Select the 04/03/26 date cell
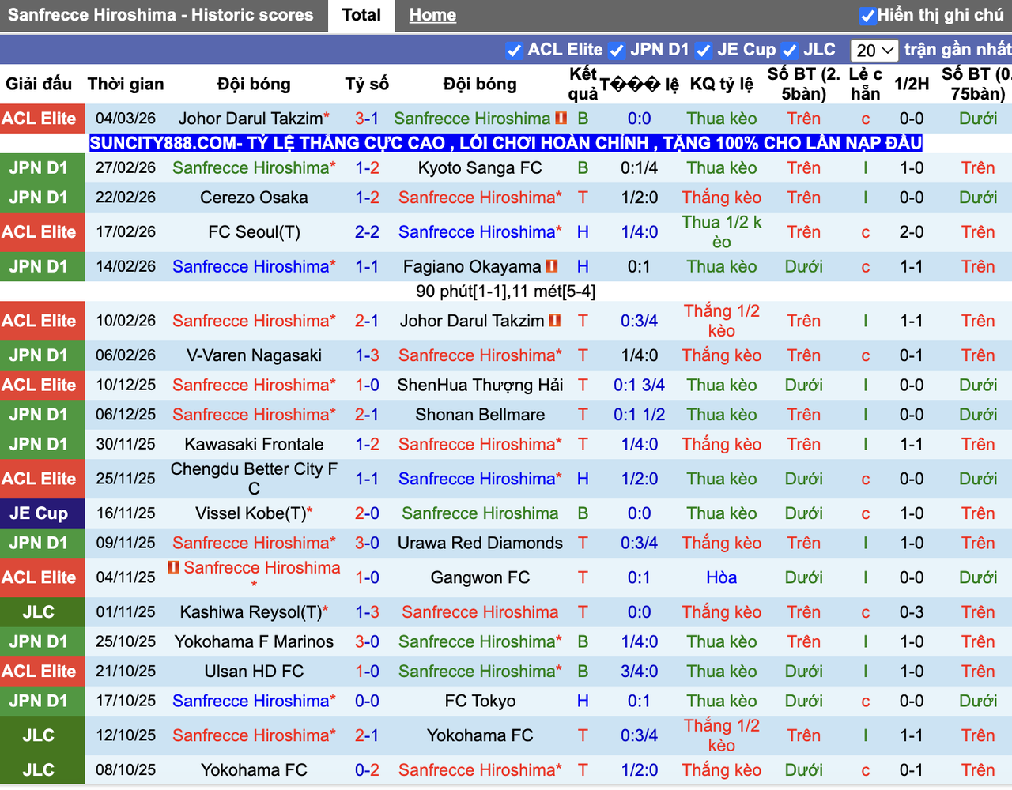The height and width of the screenshot is (790, 1012). coord(126,118)
